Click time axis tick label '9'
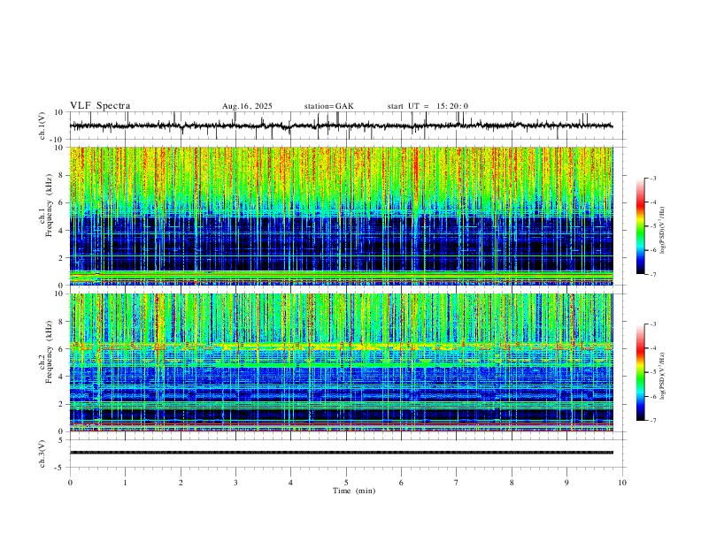Image resolution: width=701 pixels, height=541 pixels. click(x=566, y=483)
